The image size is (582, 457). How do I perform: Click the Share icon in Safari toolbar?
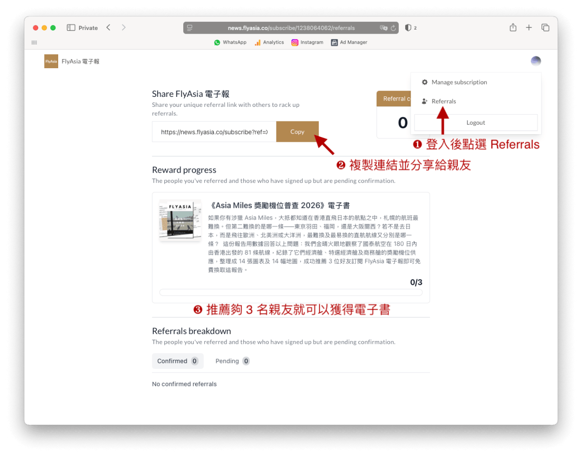click(513, 27)
